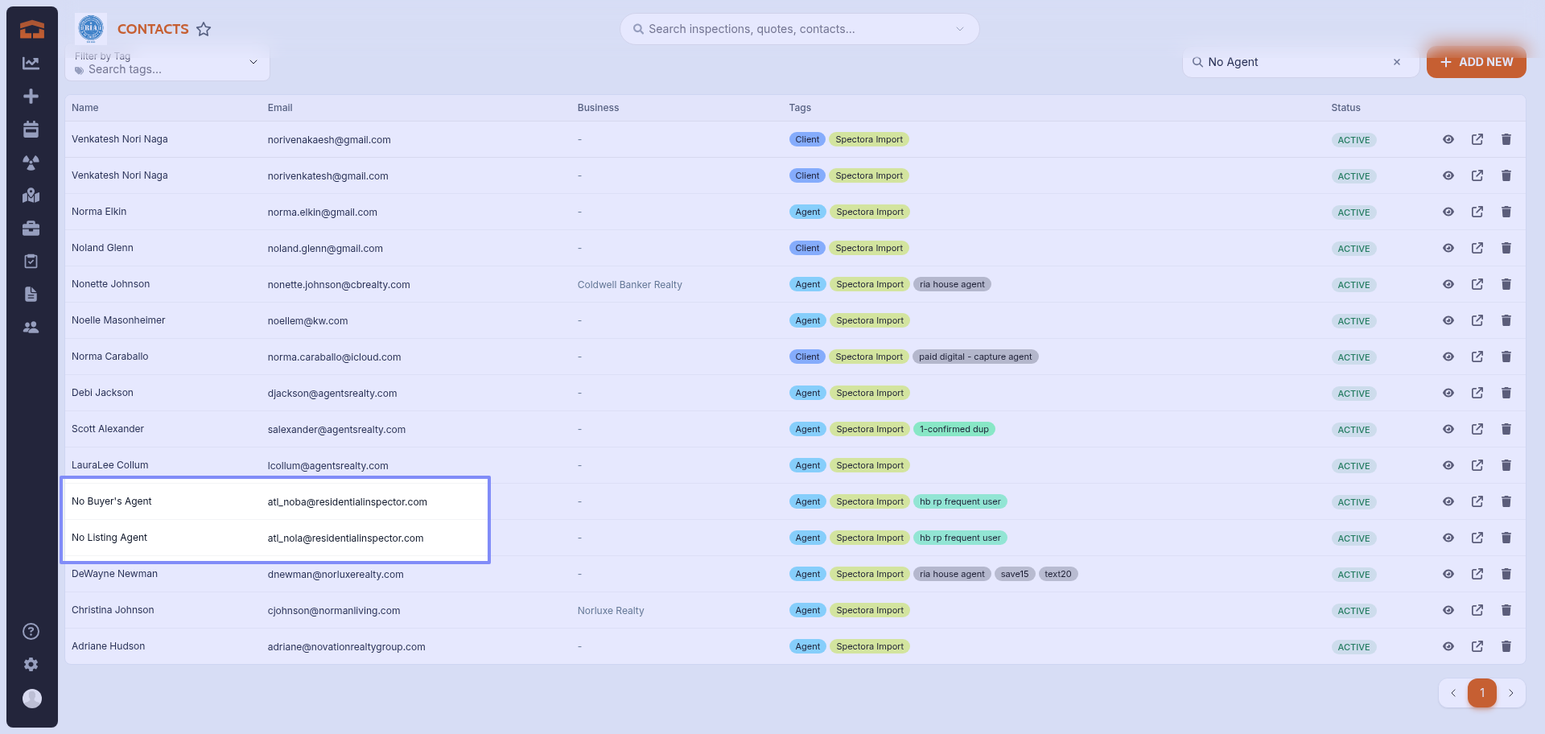Open the map location icon in sidebar
Image resolution: width=1545 pixels, height=734 pixels.
click(x=31, y=196)
